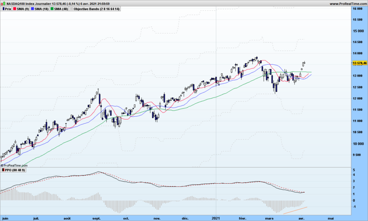The image size is (368, 221).
Task: Select the Prix legend label
Action: coord(8,9)
